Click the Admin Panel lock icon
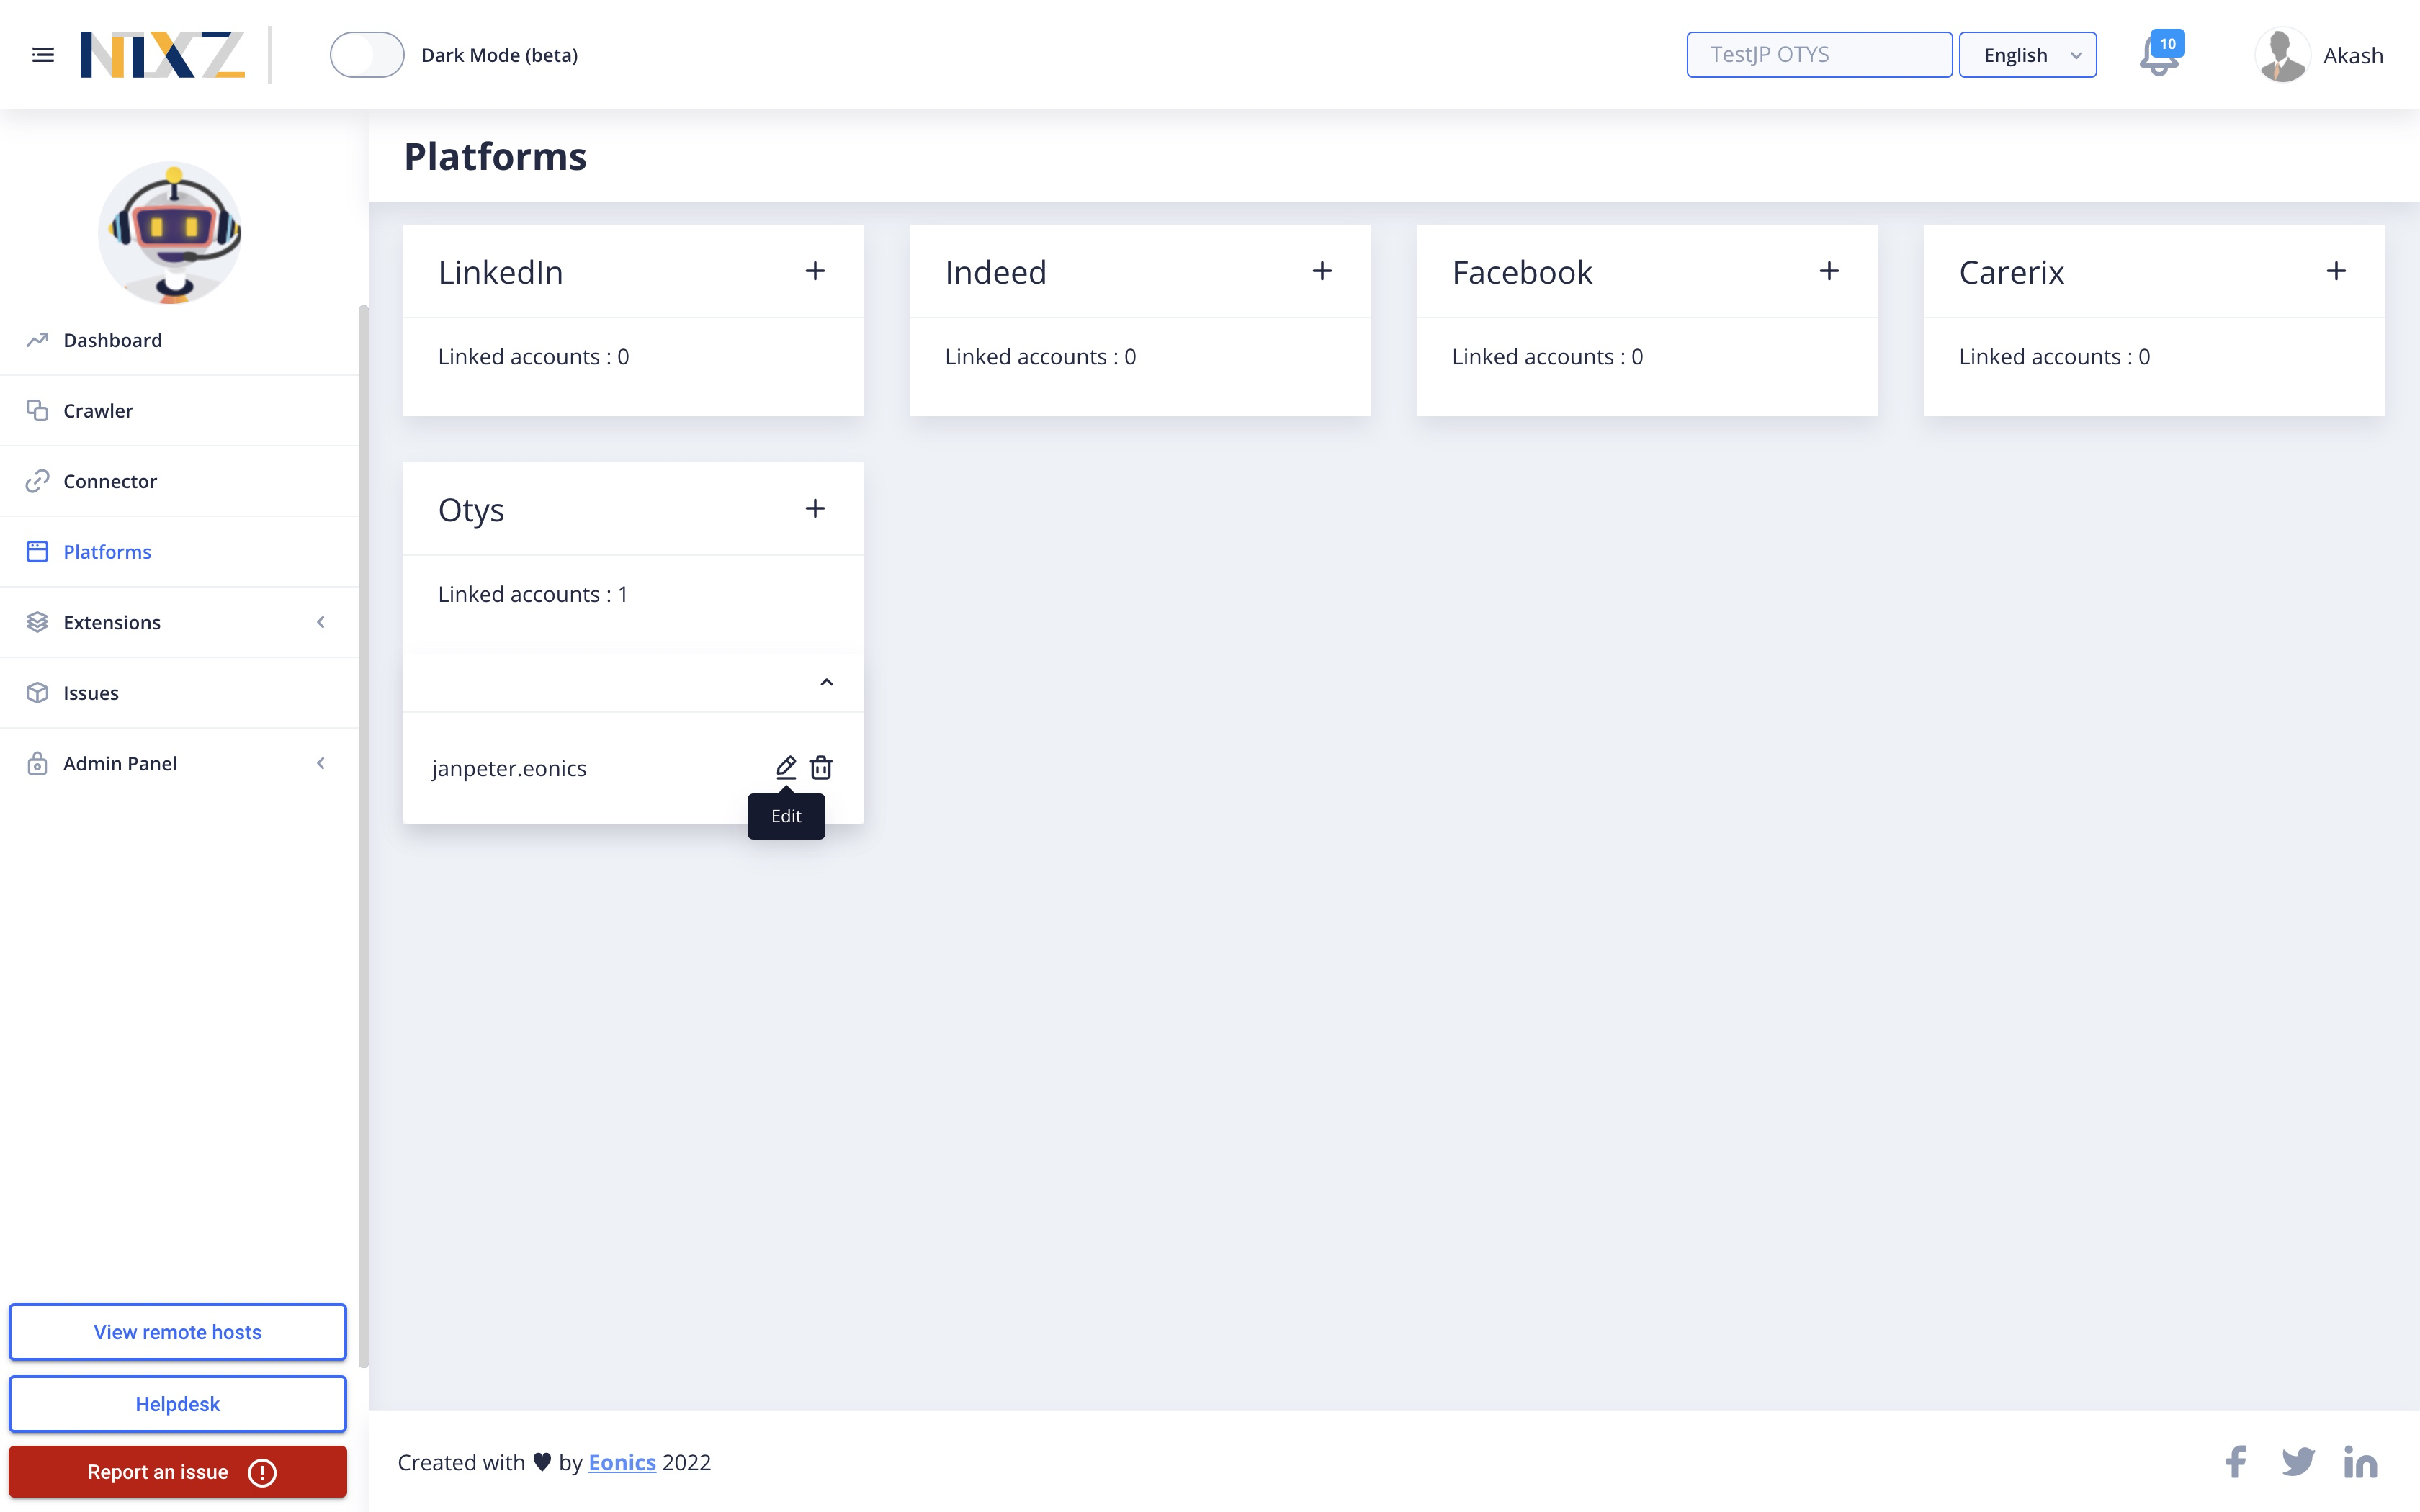The image size is (2420, 1512). click(x=37, y=763)
